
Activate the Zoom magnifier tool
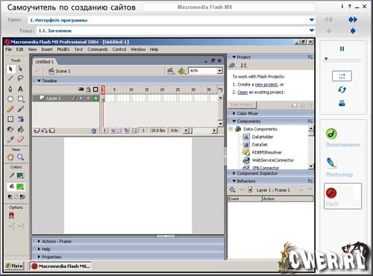[20, 157]
